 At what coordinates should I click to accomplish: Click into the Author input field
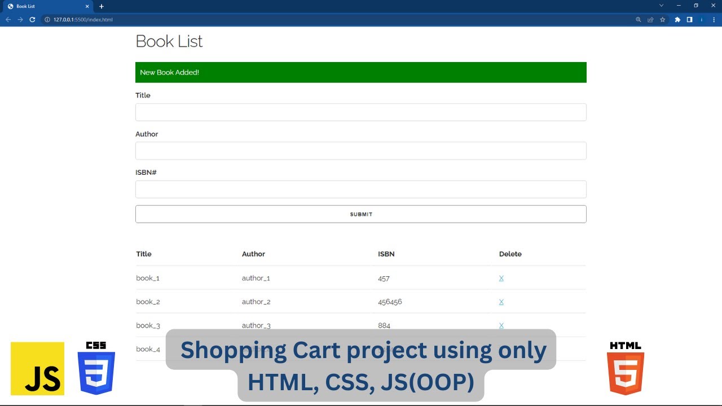click(361, 151)
